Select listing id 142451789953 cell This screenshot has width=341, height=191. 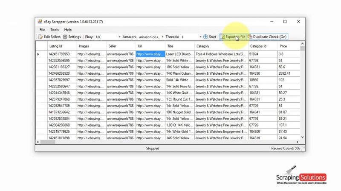pos(62,54)
